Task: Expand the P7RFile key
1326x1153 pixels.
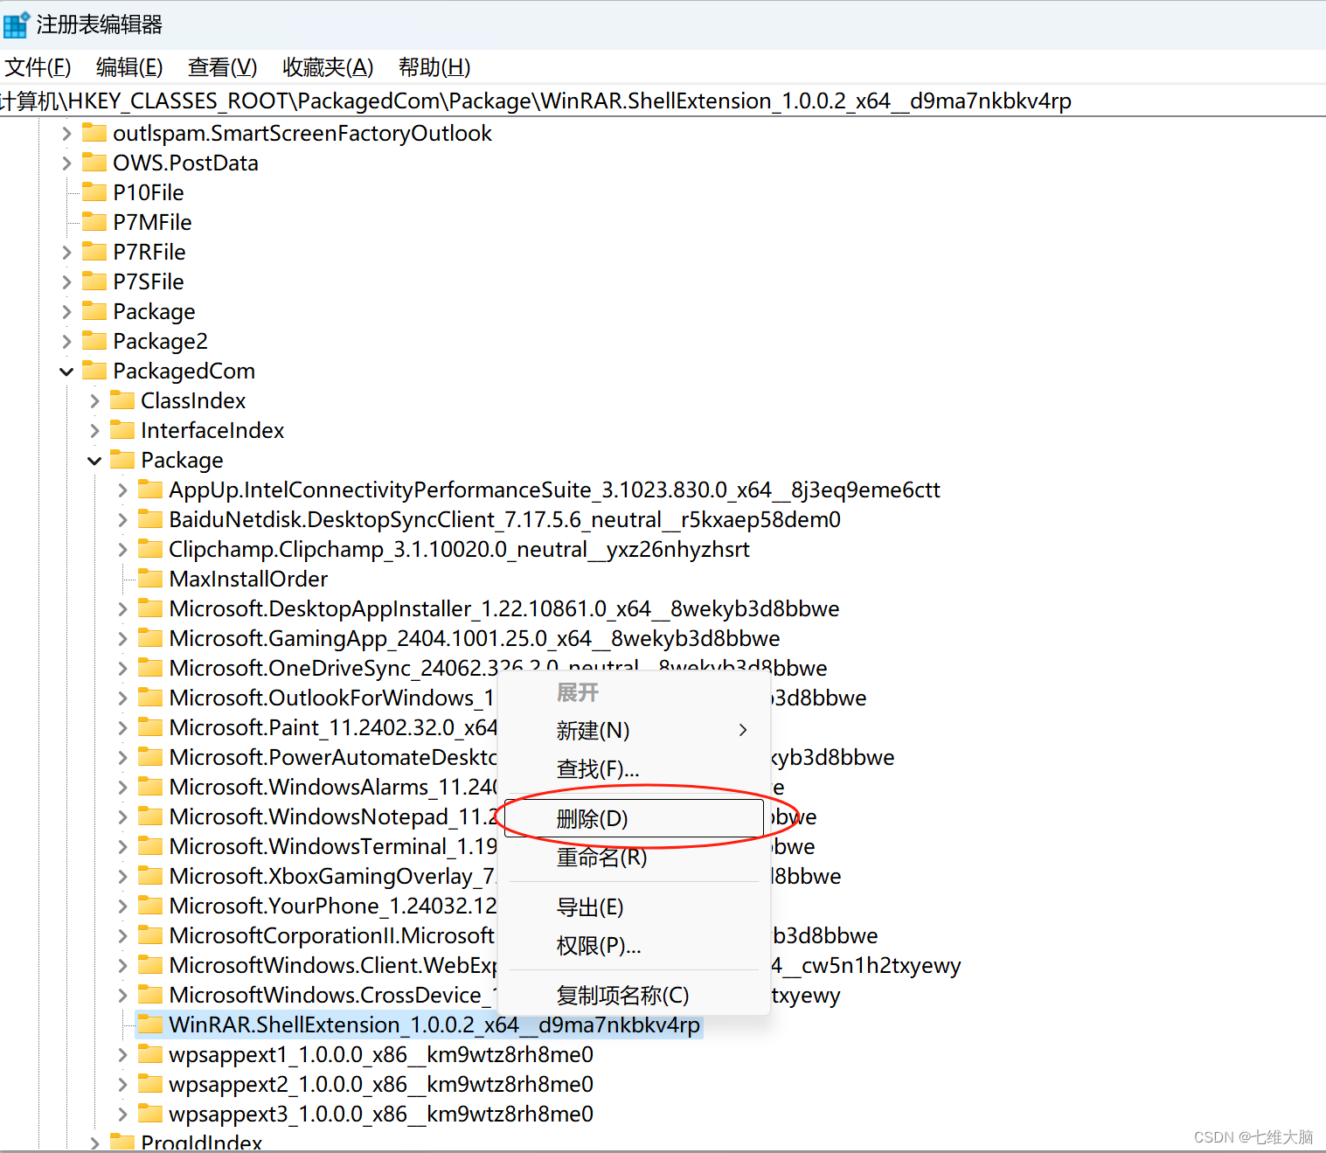Action: pyautogui.click(x=66, y=253)
